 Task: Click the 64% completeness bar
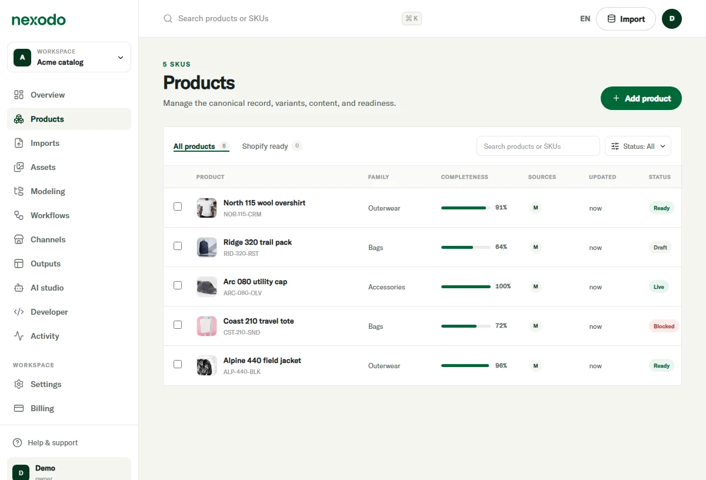[x=466, y=247]
